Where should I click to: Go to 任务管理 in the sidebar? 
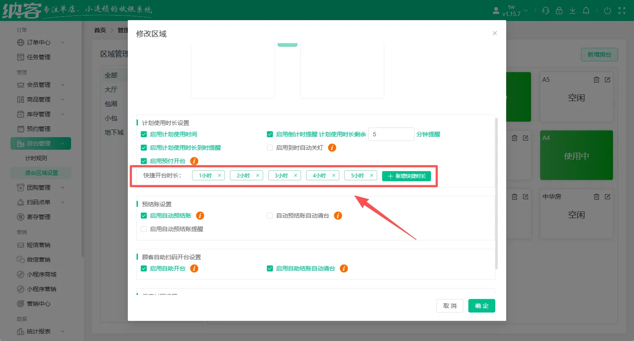click(x=38, y=57)
